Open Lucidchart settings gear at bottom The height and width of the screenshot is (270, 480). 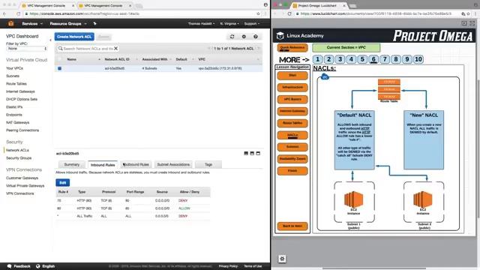(282, 259)
